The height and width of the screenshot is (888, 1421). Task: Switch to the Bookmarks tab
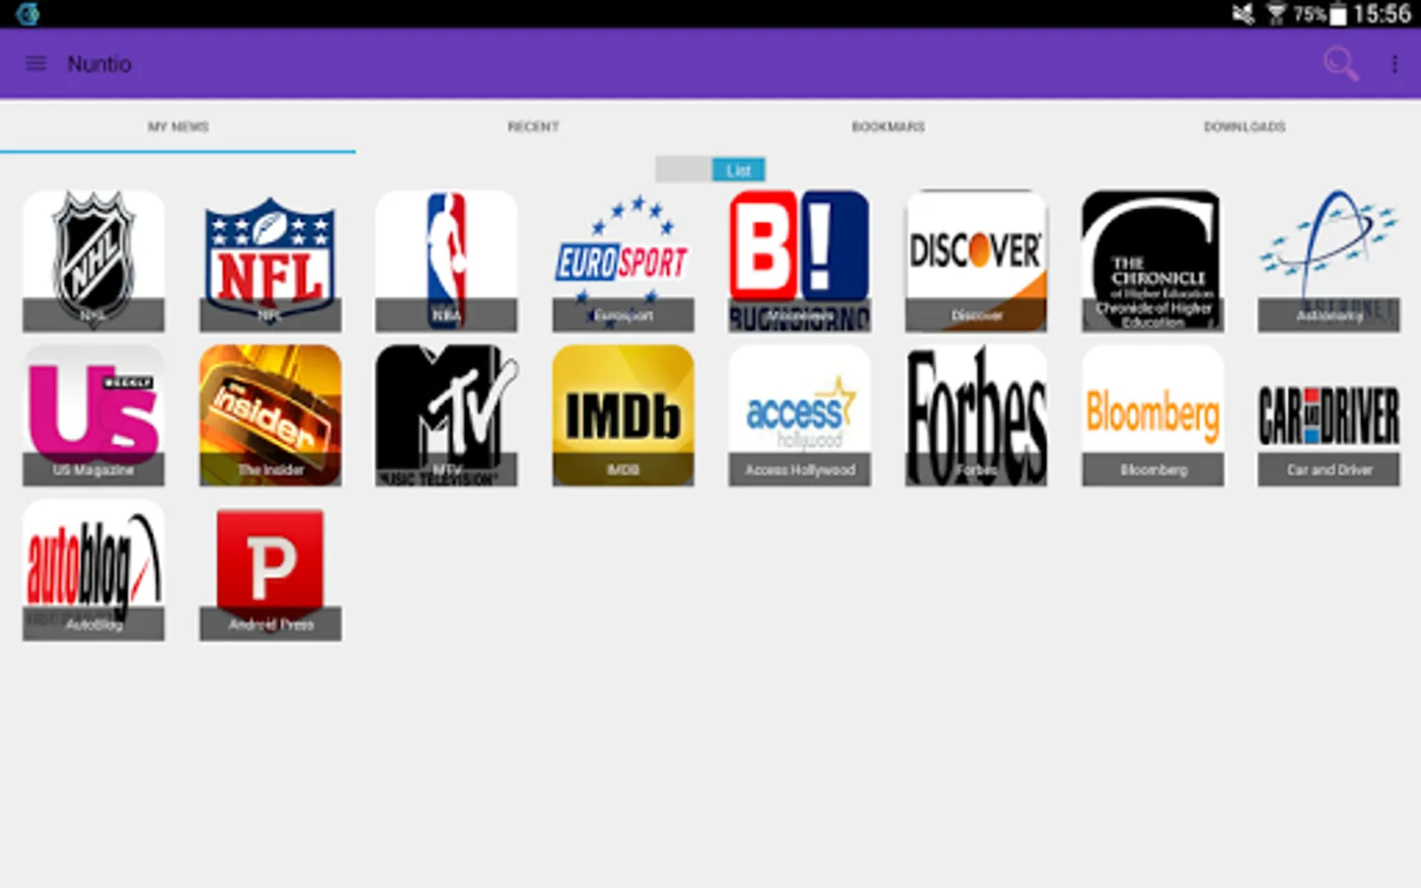[x=888, y=126]
